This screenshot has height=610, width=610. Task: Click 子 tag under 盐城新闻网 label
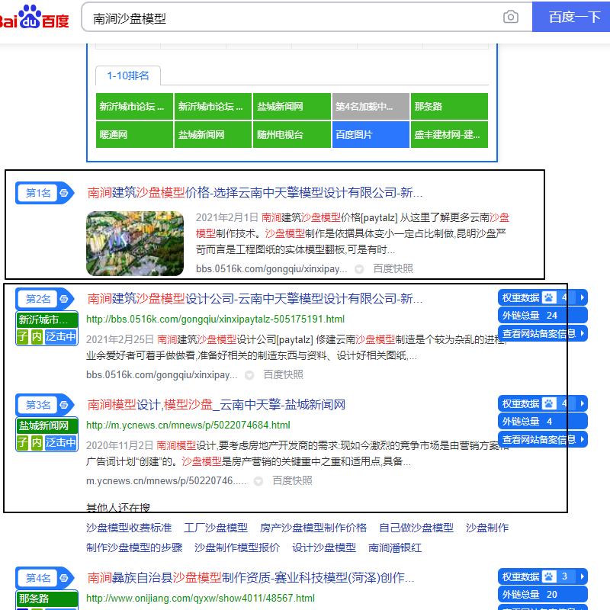point(23,442)
